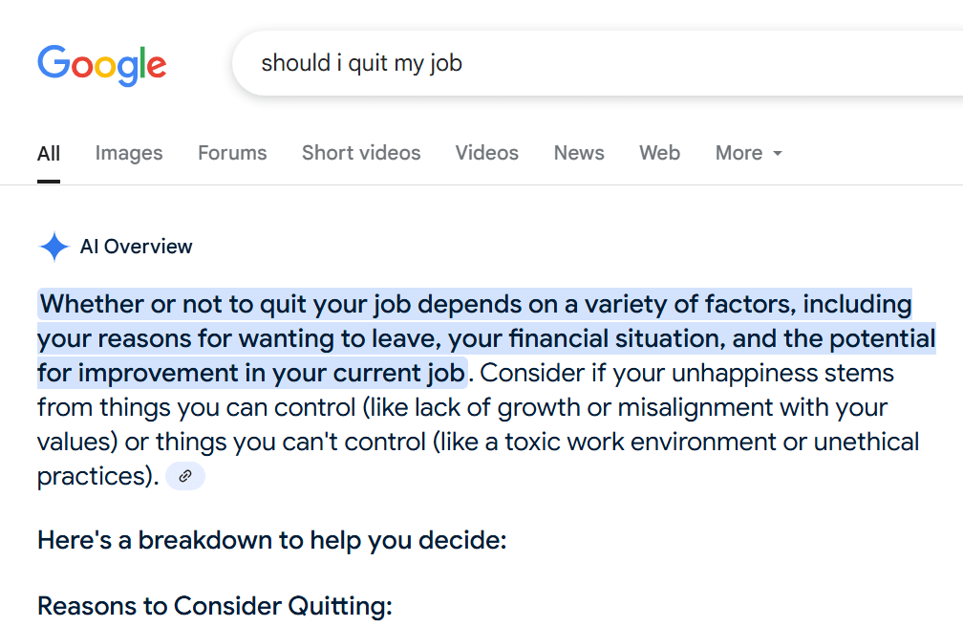Viewport: 963px width, 627px height.
Task: Click the "Reasons to Consider Quitting" heading
Action: pos(215,606)
